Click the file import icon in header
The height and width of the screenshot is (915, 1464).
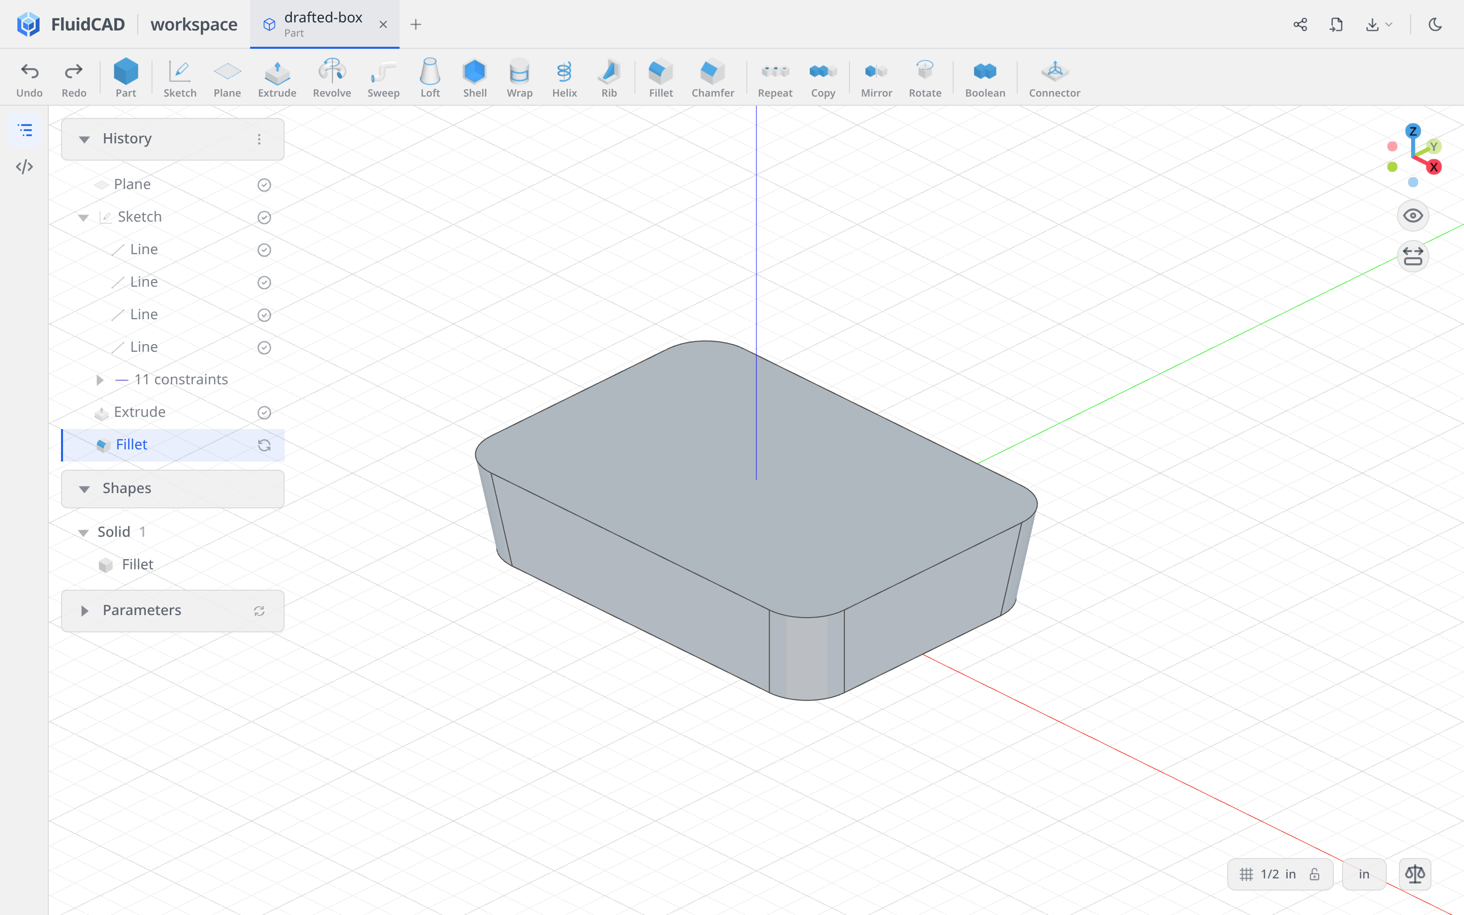(1336, 24)
